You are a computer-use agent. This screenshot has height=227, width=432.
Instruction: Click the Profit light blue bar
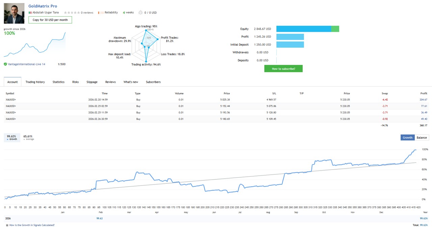290,37
